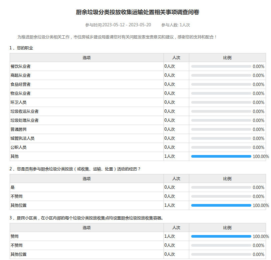Viewport: 271px width, 260px height.
Task: Select the 商超从业者 option row
Action: pyautogui.click(x=21, y=75)
